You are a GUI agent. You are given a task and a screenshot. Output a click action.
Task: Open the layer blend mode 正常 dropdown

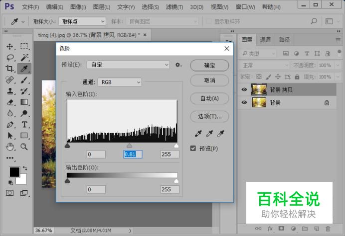[264, 66]
